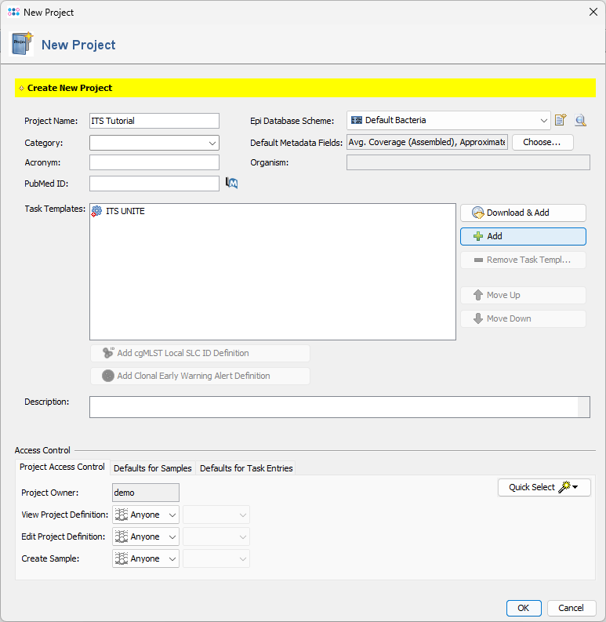Image resolution: width=606 pixels, height=622 pixels.
Task: Open the Quick Select wand menu
Action: tap(544, 487)
